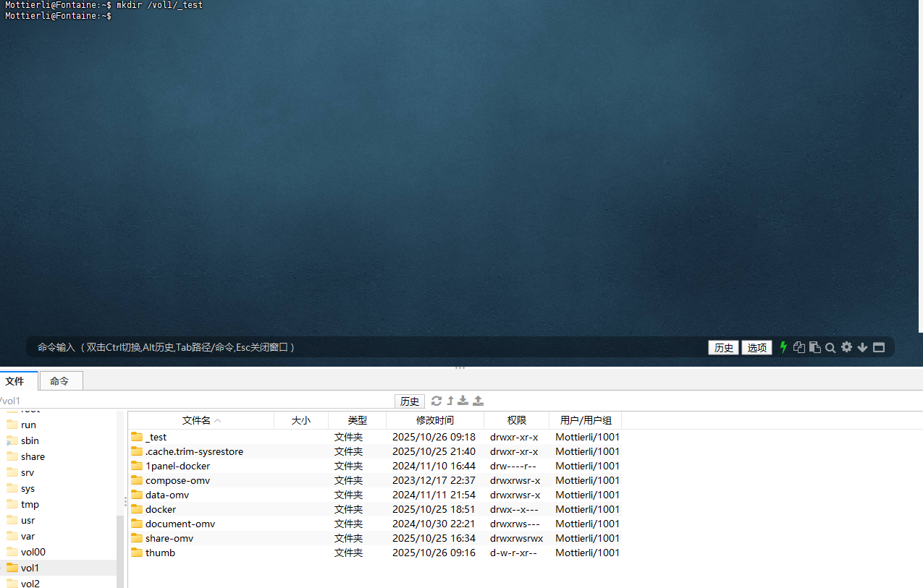Screen dimensions: 923x588
Task: Refresh the file list
Action: pyautogui.click(x=436, y=401)
